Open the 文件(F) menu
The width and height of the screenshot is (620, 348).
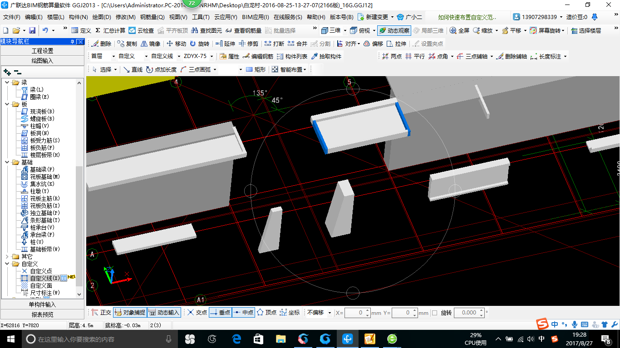point(11,17)
